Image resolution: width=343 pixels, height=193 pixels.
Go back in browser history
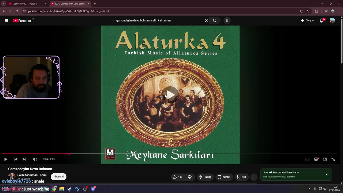click(x=4, y=11)
